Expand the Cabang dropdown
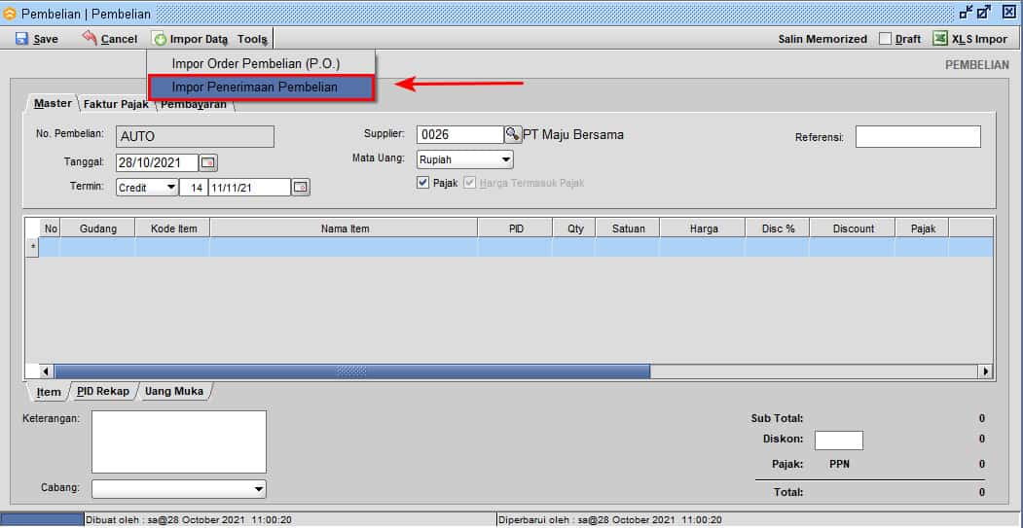 click(x=258, y=489)
